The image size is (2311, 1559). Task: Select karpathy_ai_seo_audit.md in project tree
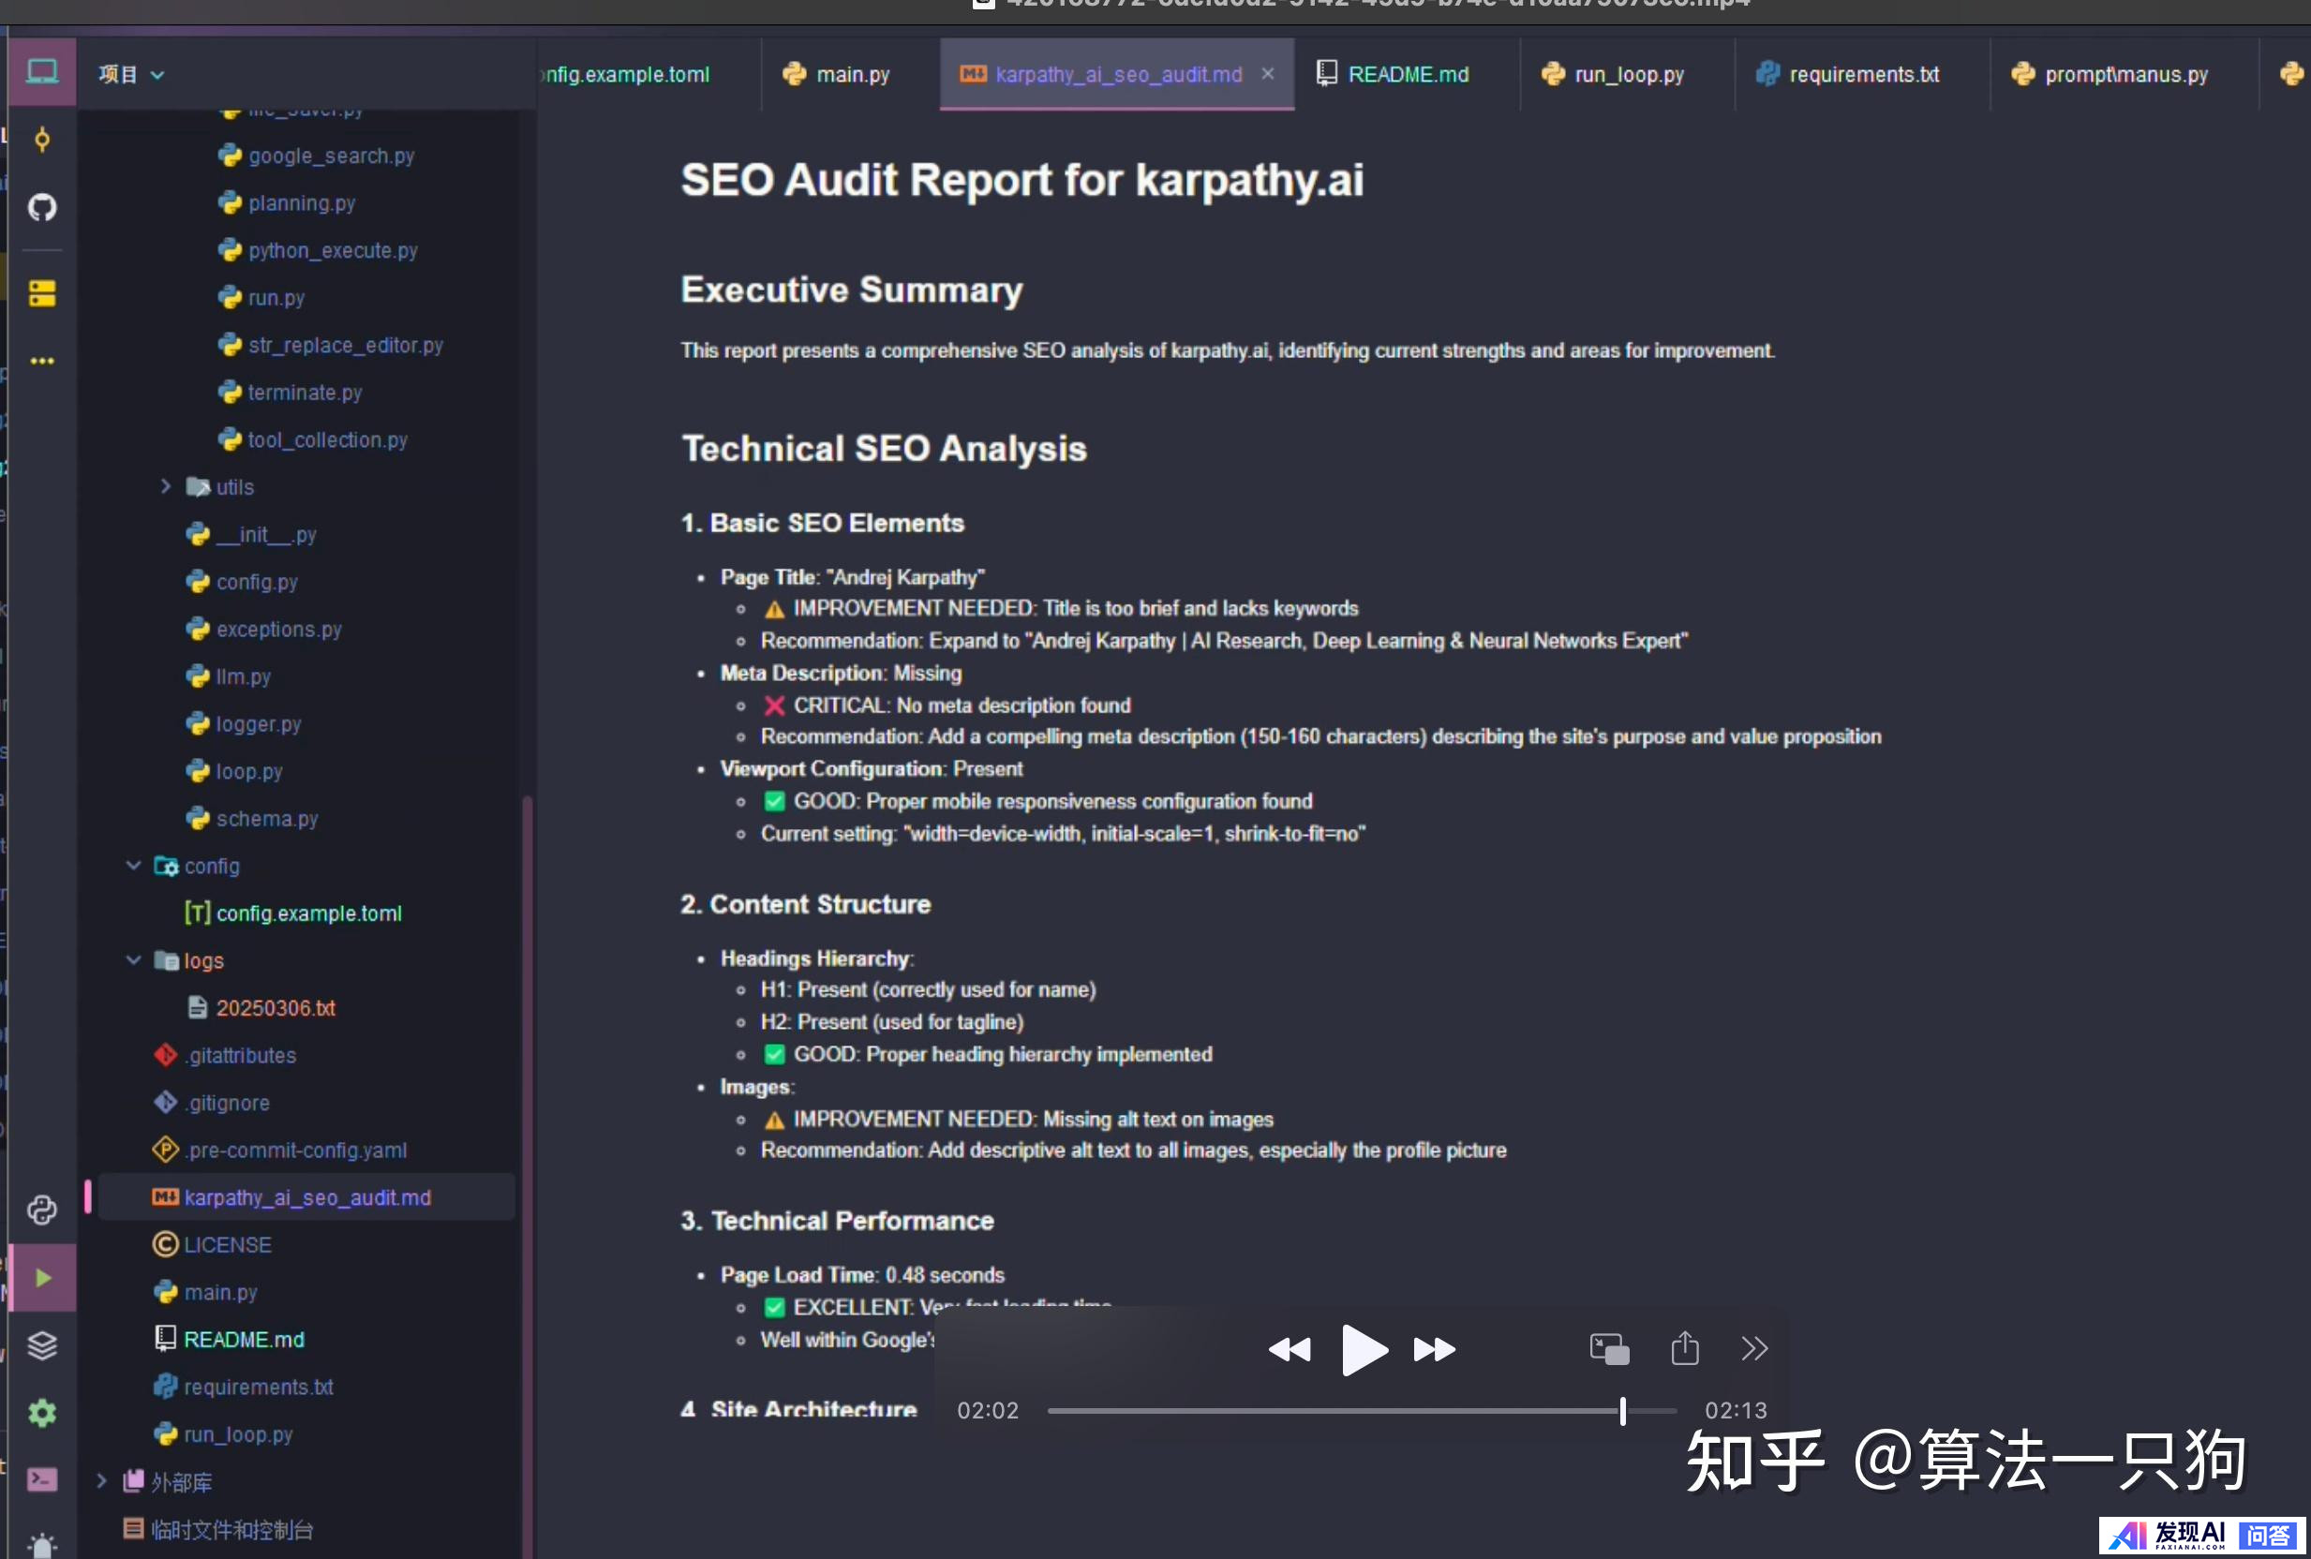[x=307, y=1197]
